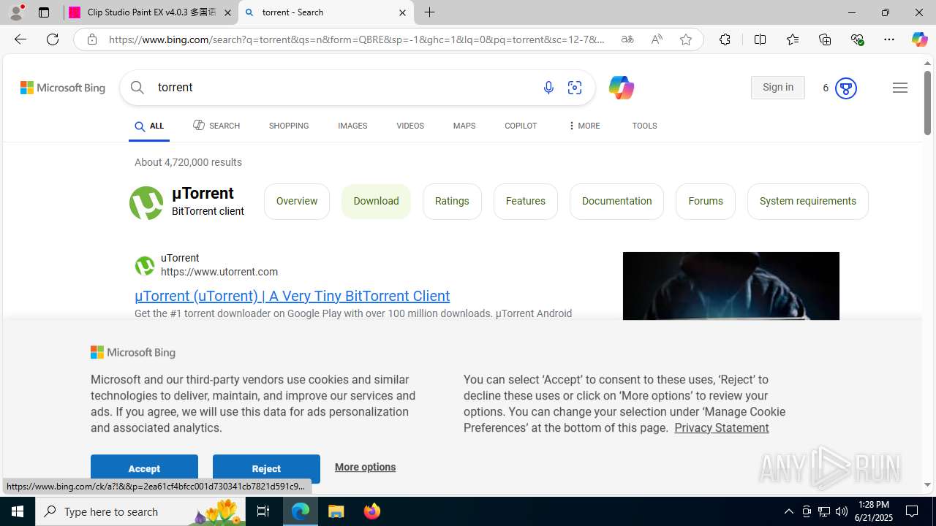The width and height of the screenshot is (936, 526).
Task: Add page to favorites star
Action: (686, 39)
